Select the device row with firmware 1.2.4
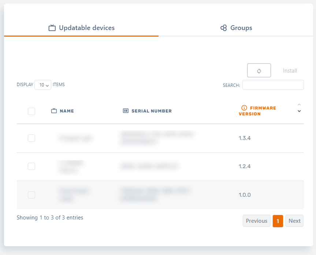Viewport: 316px width, 255px height. (x=31, y=166)
